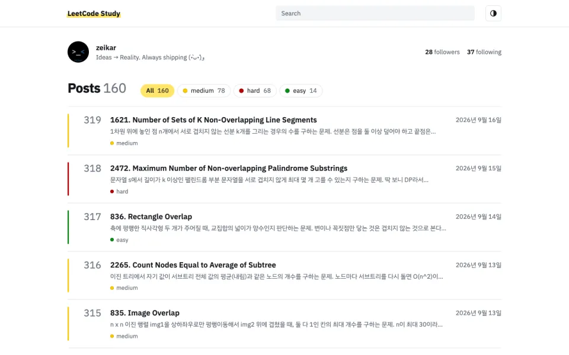Click the post number 316
The width and height of the screenshot is (569, 355).
92,265
